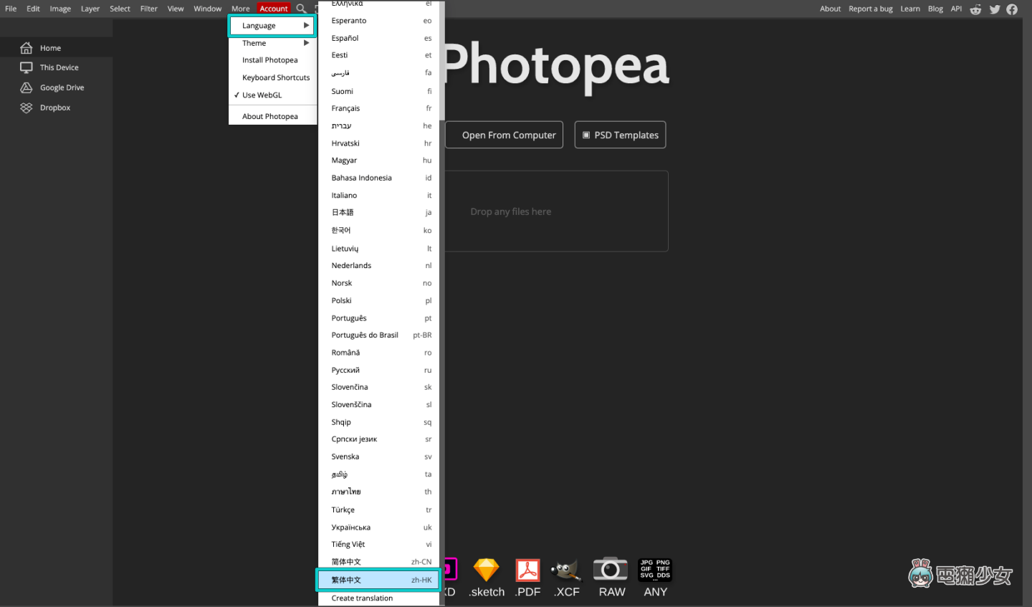Click the ANY file formats icon
The width and height of the screenshot is (1032, 607).
pos(654,573)
